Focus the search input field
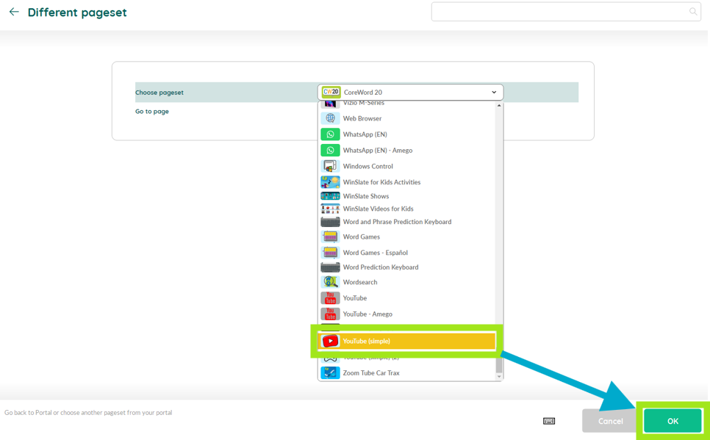The width and height of the screenshot is (710, 440). [559, 12]
